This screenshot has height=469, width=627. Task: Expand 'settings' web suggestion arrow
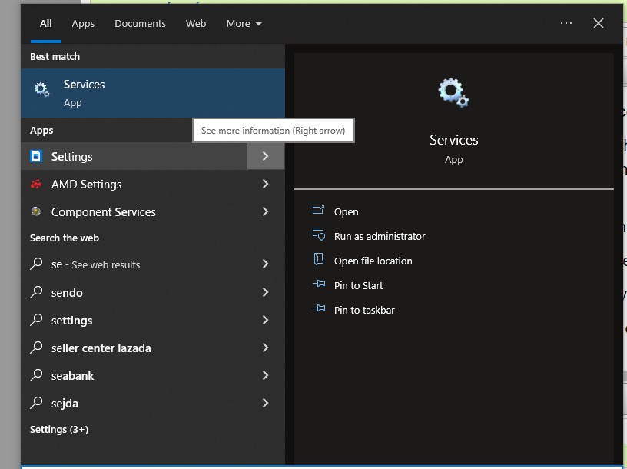coord(266,320)
